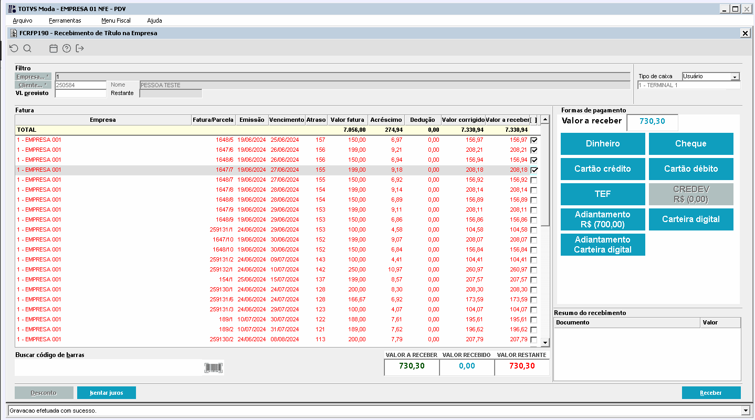
Task: Click the Valor fatura column header
Action: [x=347, y=120]
